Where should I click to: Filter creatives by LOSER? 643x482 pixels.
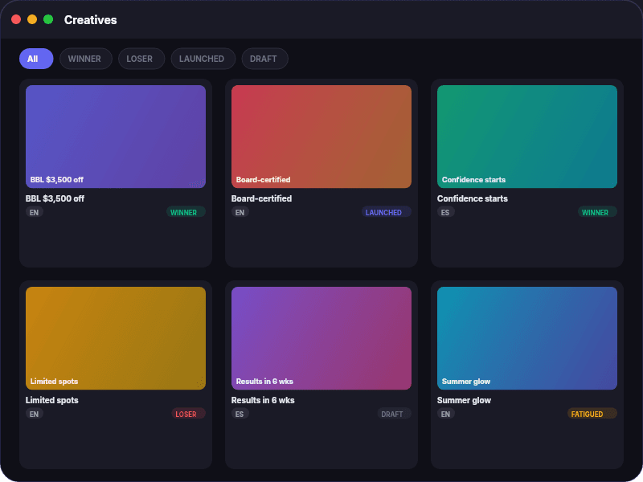pyautogui.click(x=141, y=59)
